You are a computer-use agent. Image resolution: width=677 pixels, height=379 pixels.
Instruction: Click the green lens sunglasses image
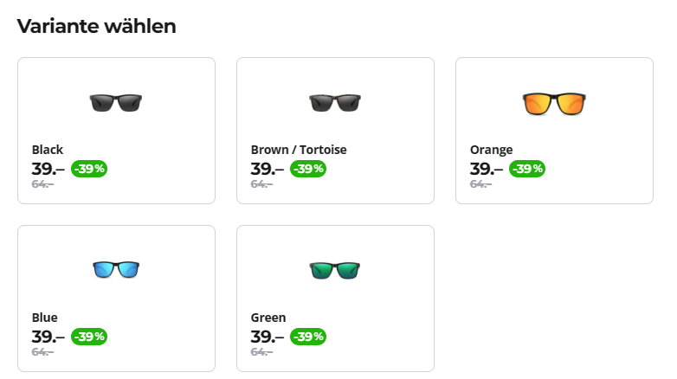coord(335,271)
